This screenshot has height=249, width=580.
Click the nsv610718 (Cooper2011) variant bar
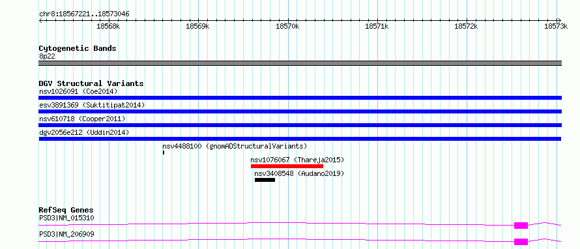[x=300, y=125]
